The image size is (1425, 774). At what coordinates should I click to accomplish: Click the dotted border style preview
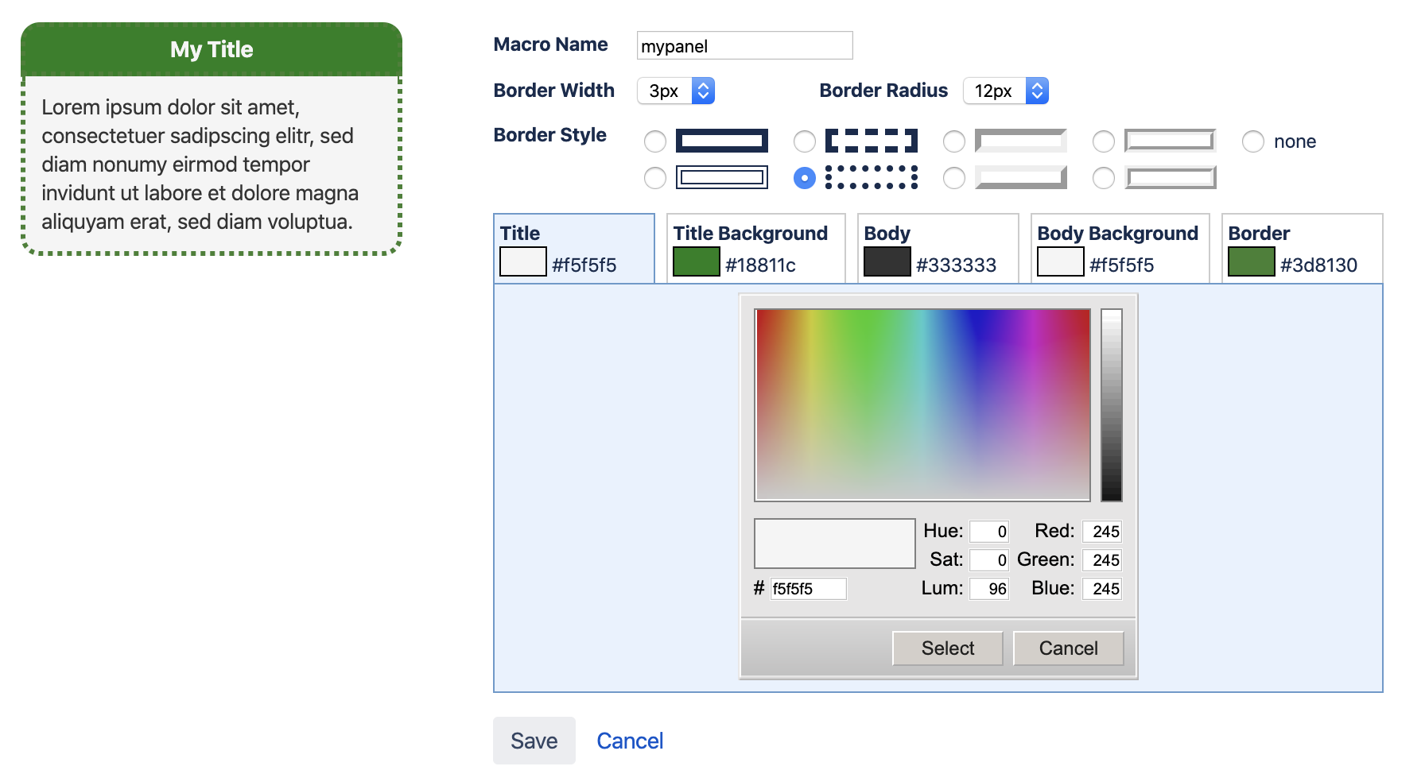[871, 178]
